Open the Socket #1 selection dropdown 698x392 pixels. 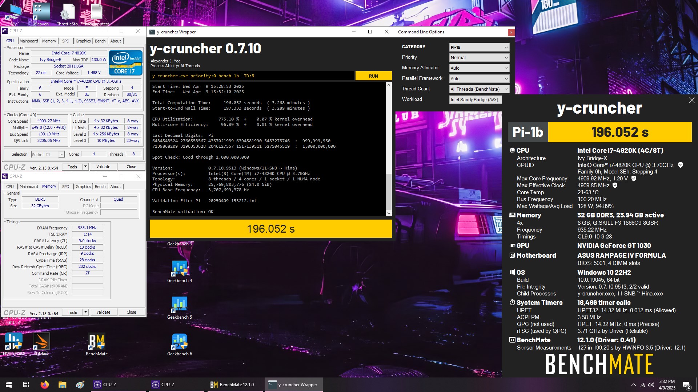[48, 155]
